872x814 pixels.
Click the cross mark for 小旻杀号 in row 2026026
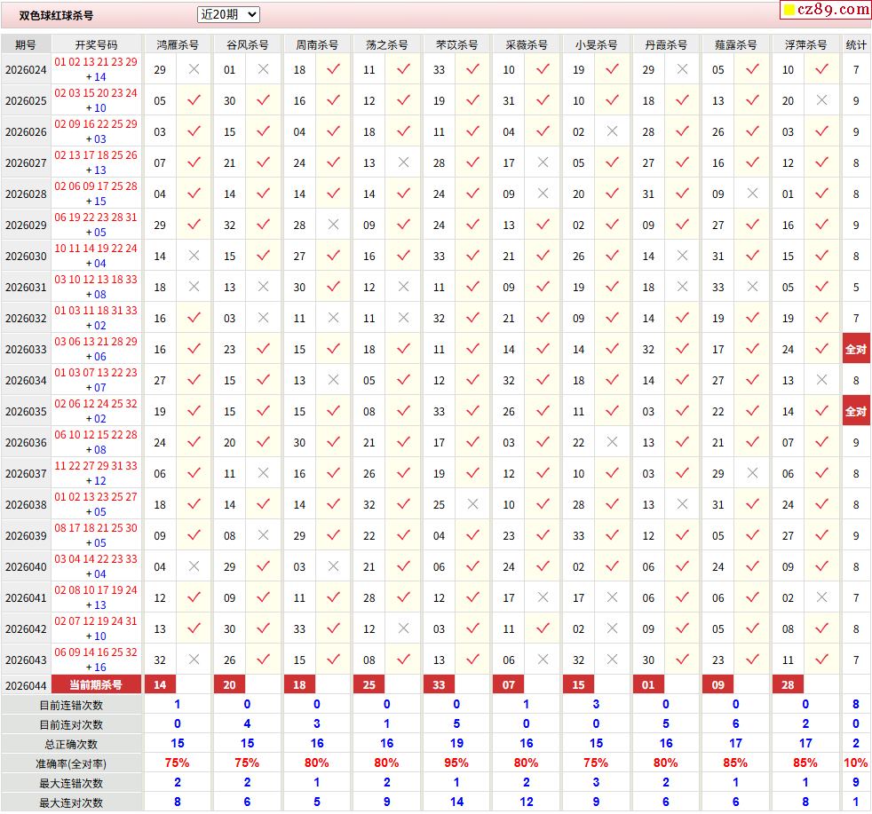612,131
